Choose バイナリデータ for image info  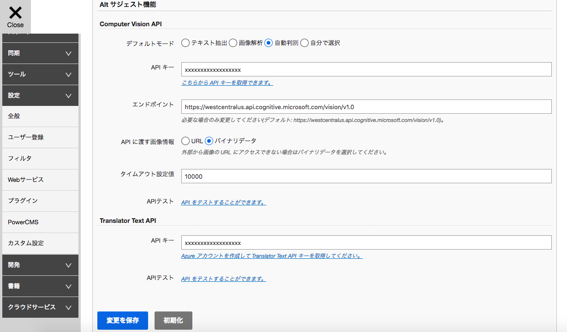(x=209, y=141)
